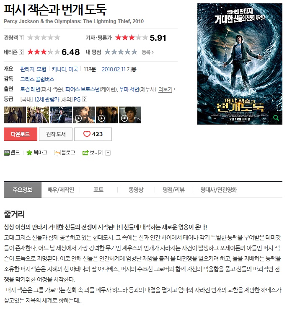The image size is (287, 310).
Task: Share to 밴드 via its icon
Action: point(7,153)
